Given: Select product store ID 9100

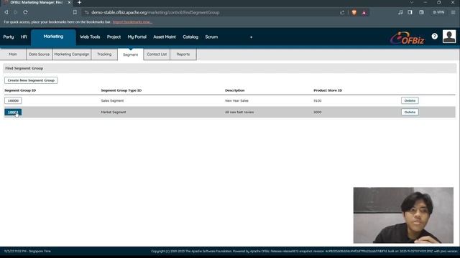Looking at the screenshot, I should [318, 100].
